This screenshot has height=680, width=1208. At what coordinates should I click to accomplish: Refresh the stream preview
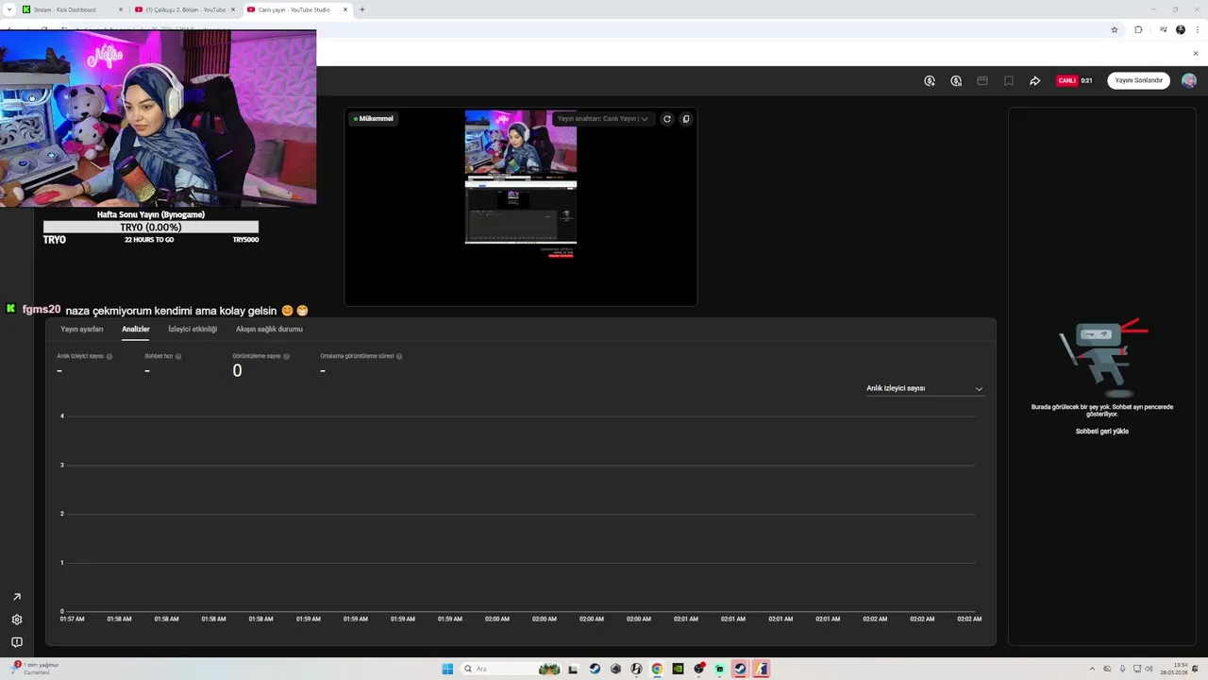click(x=667, y=119)
